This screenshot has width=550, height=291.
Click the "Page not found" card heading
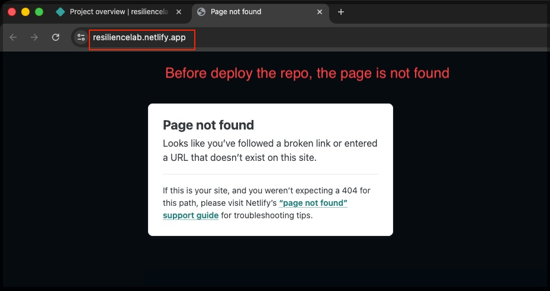click(x=208, y=125)
